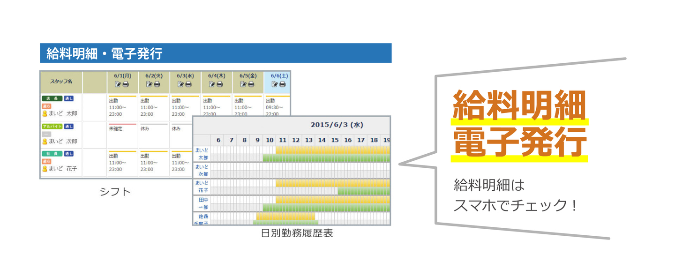The image size is (675, 277).
Task: Click the print icon under 6/6(土)
Action: [282, 84]
